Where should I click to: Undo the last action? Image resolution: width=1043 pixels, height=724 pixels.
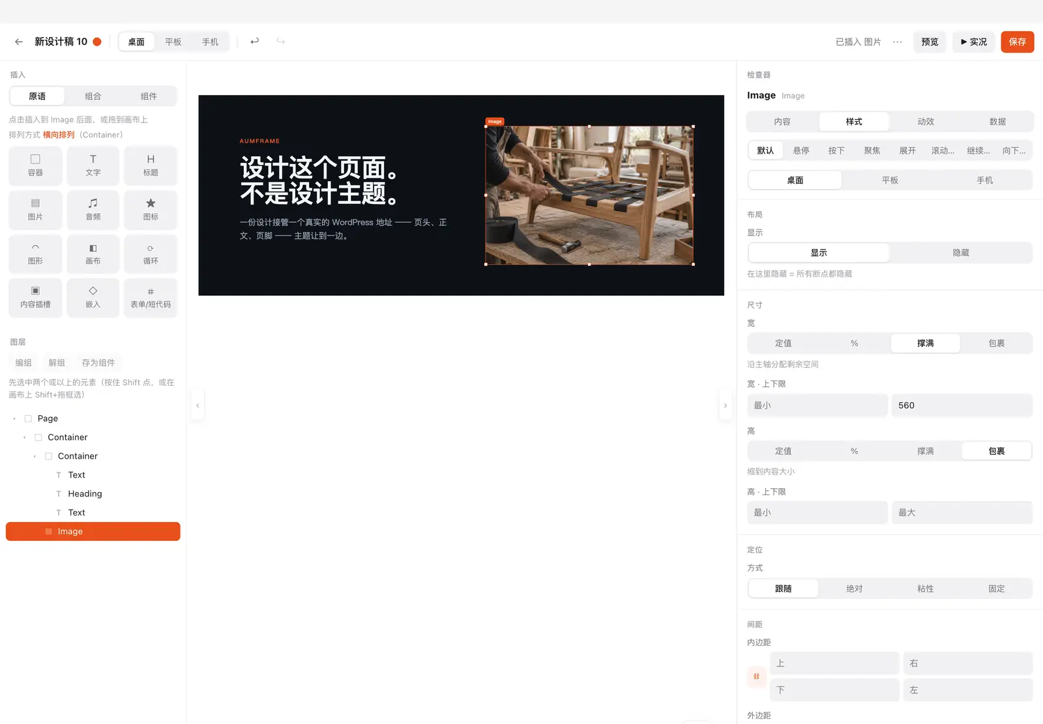pyautogui.click(x=255, y=41)
